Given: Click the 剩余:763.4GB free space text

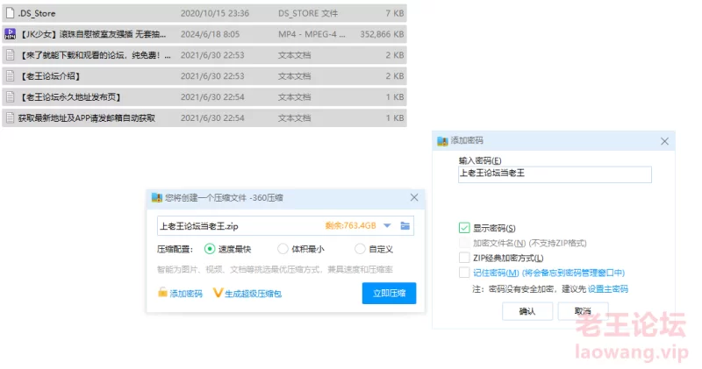Looking at the screenshot, I should (350, 226).
